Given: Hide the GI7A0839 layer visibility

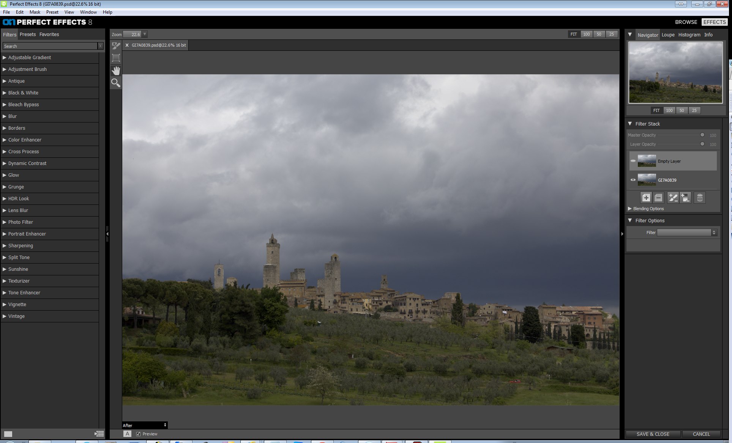Looking at the screenshot, I should pyautogui.click(x=633, y=180).
